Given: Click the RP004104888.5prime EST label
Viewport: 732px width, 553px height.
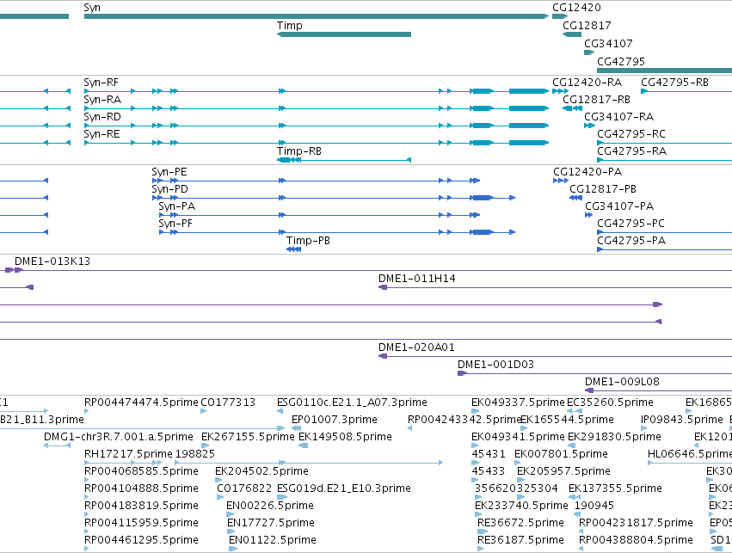Looking at the screenshot, I should [141, 488].
